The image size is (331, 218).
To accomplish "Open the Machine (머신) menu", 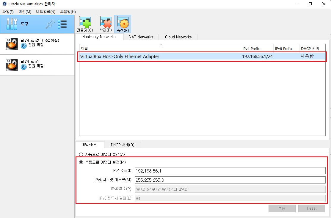I will click(x=25, y=12).
